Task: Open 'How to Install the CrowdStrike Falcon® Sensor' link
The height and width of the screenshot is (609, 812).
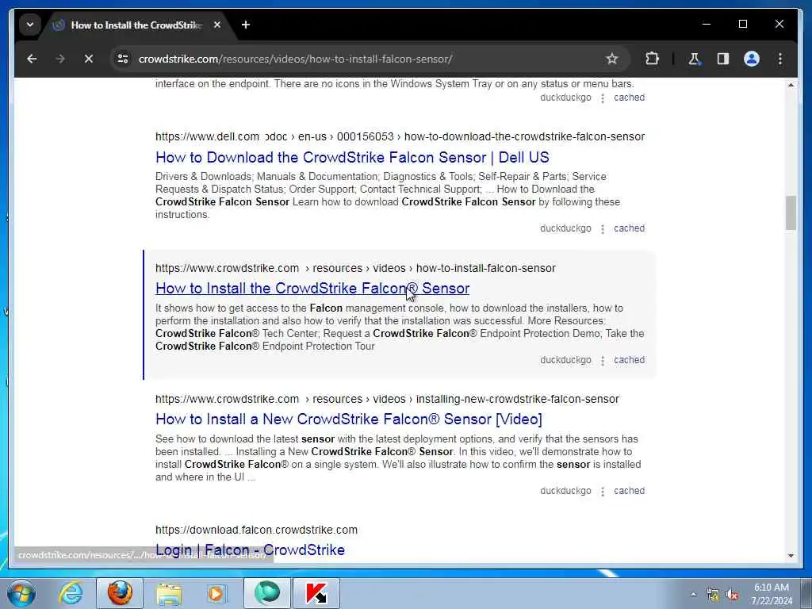Action: coord(312,289)
